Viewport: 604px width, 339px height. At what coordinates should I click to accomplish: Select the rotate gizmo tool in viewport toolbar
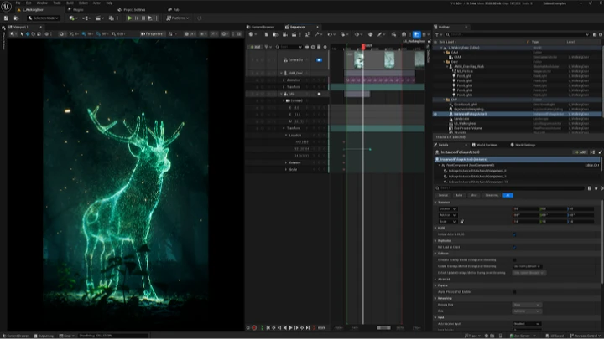33,33
